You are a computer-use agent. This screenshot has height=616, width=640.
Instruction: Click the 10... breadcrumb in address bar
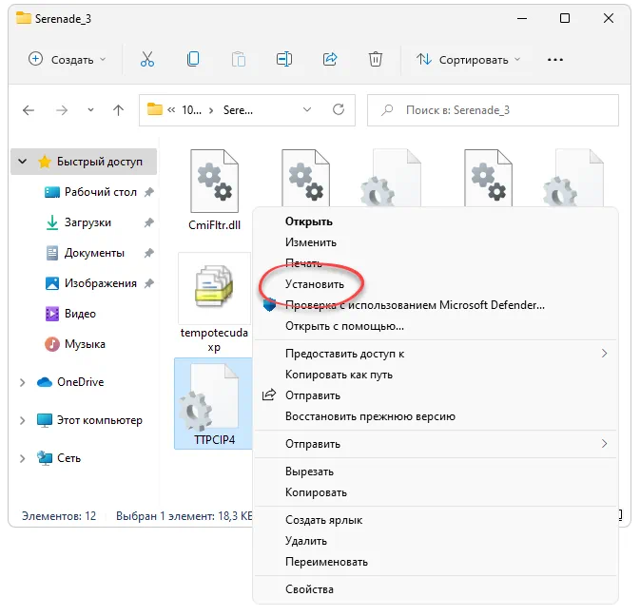pyautogui.click(x=191, y=110)
